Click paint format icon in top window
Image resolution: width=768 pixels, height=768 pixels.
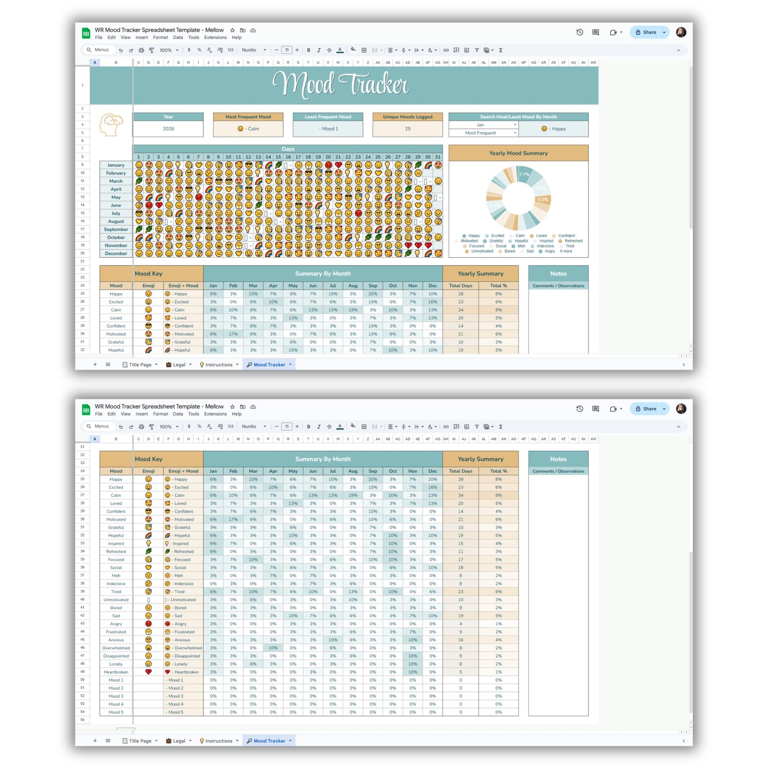tap(152, 50)
